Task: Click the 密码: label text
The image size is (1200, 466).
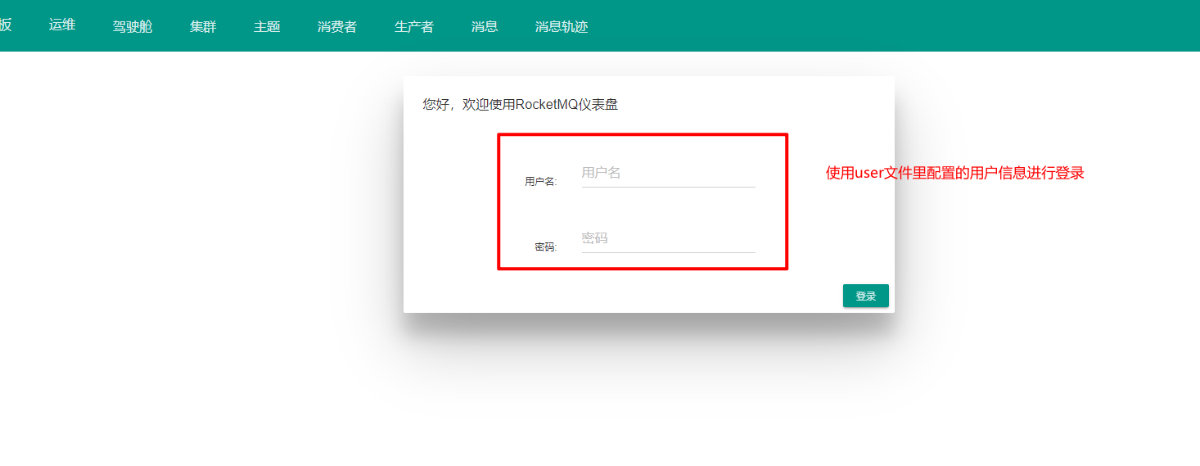Action: click(546, 247)
